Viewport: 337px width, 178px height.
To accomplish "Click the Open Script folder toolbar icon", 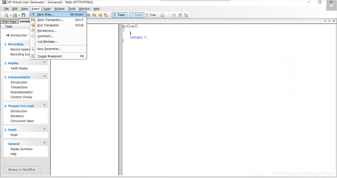I will (x=15, y=15).
